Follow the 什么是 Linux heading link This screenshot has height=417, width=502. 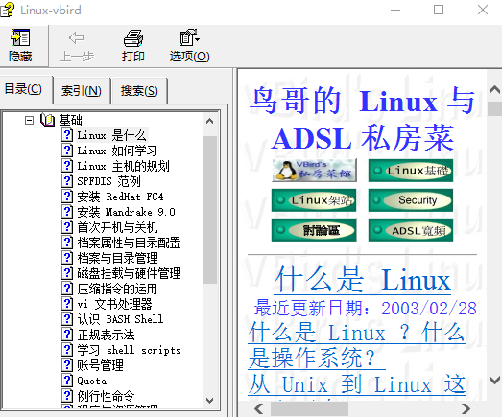(x=363, y=280)
